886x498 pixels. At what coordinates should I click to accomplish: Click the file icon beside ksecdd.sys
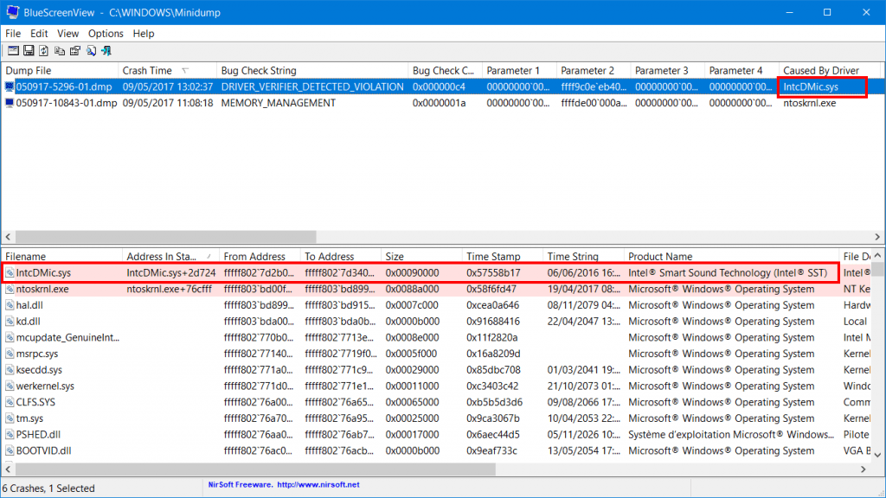click(x=10, y=370)
